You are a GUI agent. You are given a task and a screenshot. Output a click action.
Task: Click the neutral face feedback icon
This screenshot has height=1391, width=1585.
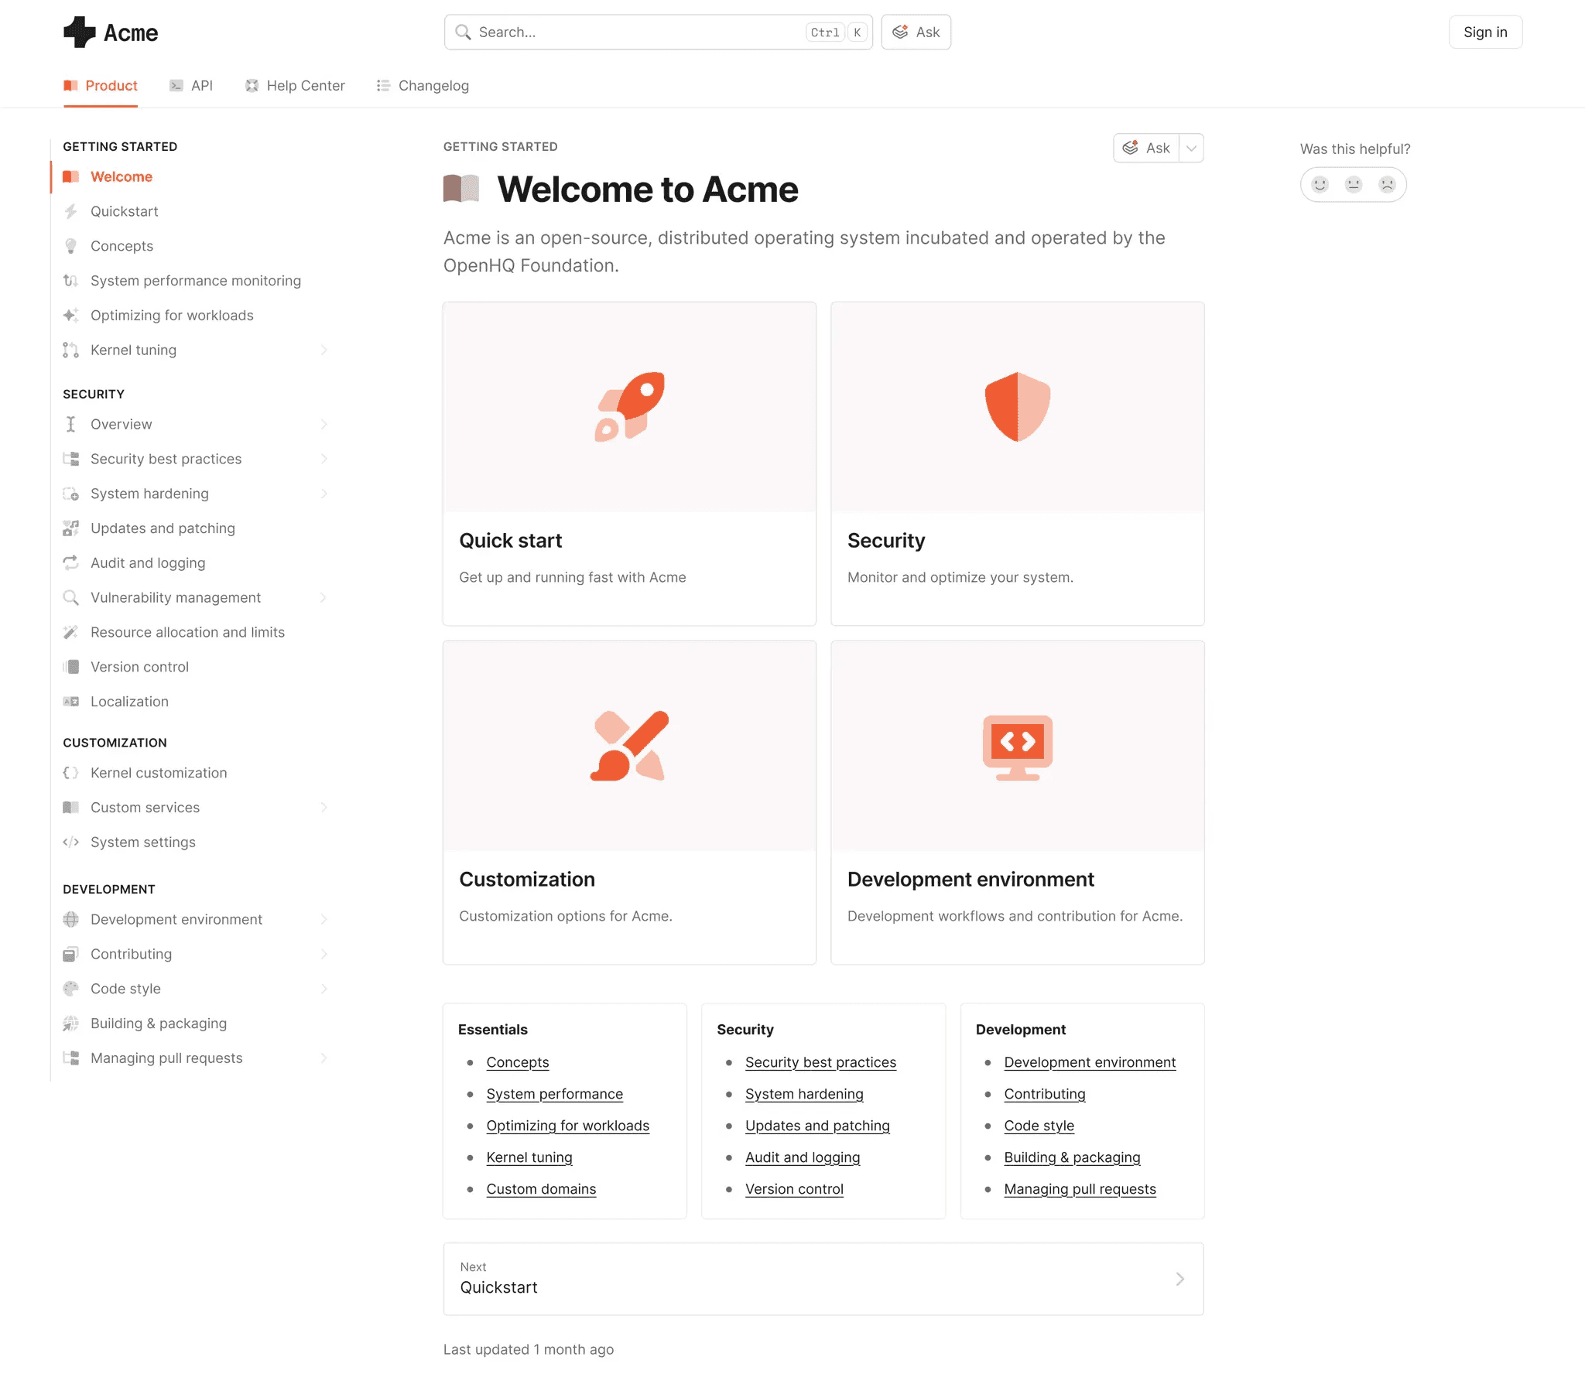[1353, 185]
